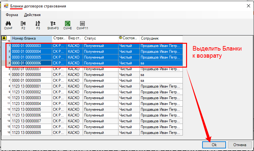Select the row with blank 0000 01 00000007
This screenshot has height=151, width=254.
point(31,69)
